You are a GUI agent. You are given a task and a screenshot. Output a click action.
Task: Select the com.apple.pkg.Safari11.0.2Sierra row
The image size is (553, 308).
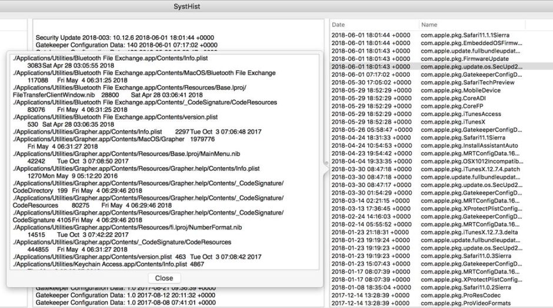click(462, 287)
